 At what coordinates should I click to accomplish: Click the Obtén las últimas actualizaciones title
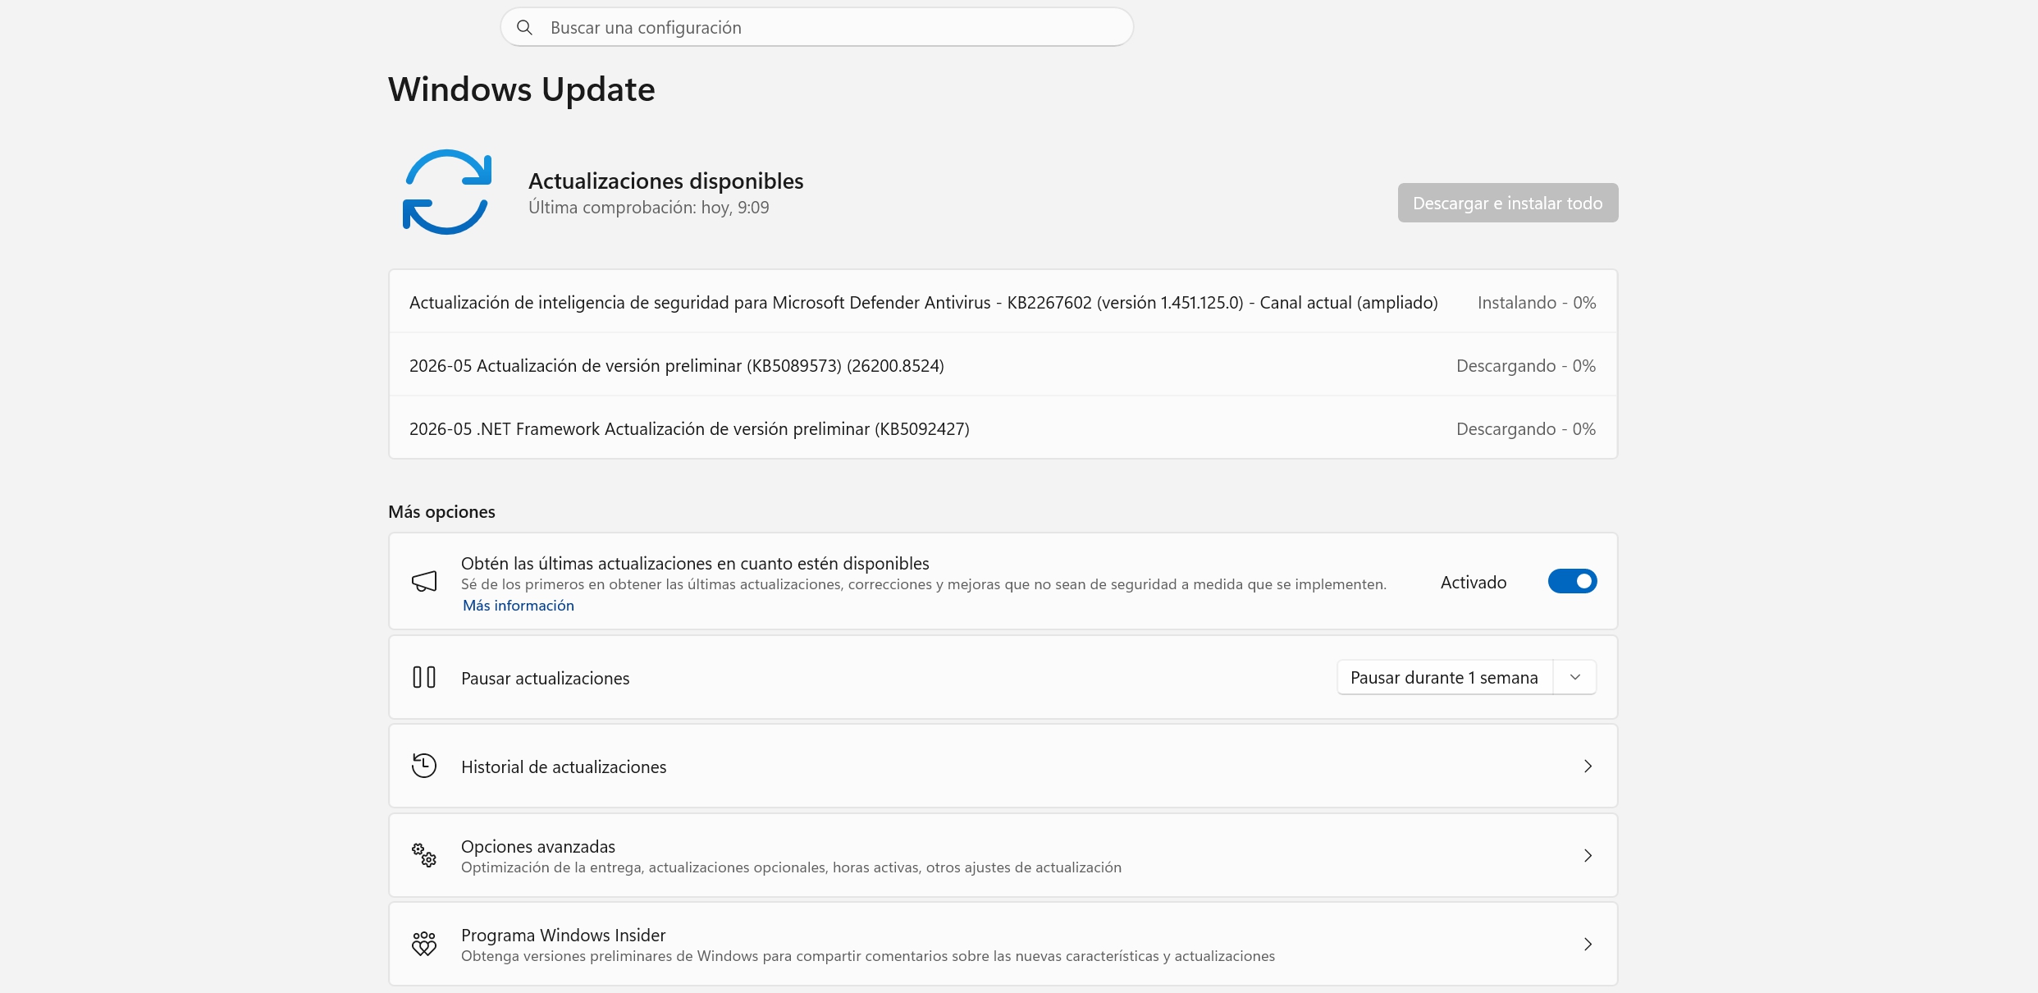695,564
